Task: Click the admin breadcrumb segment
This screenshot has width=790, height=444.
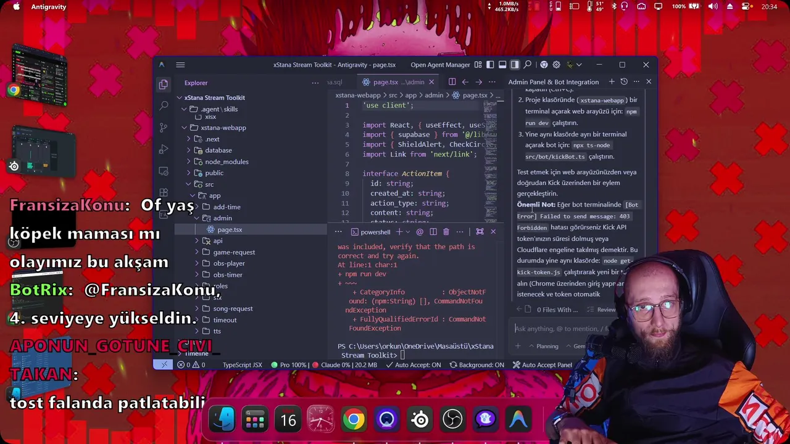Action: (x=434, y=96)
